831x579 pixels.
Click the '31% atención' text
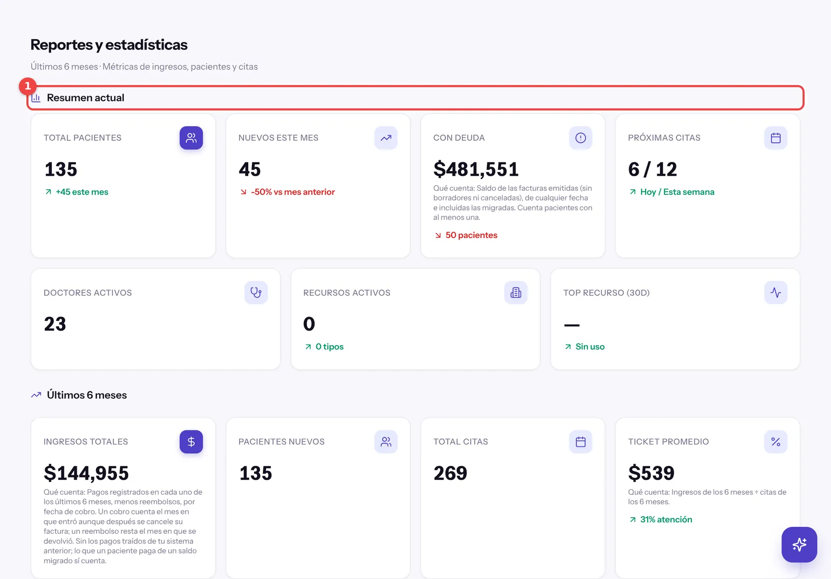coord(666,519)
